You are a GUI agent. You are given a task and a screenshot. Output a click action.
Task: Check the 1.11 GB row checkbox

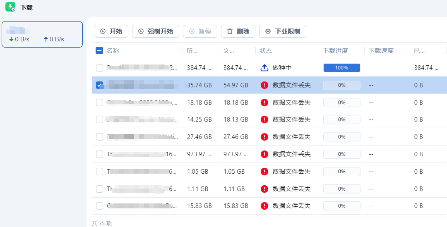click(x=99, y=189)
